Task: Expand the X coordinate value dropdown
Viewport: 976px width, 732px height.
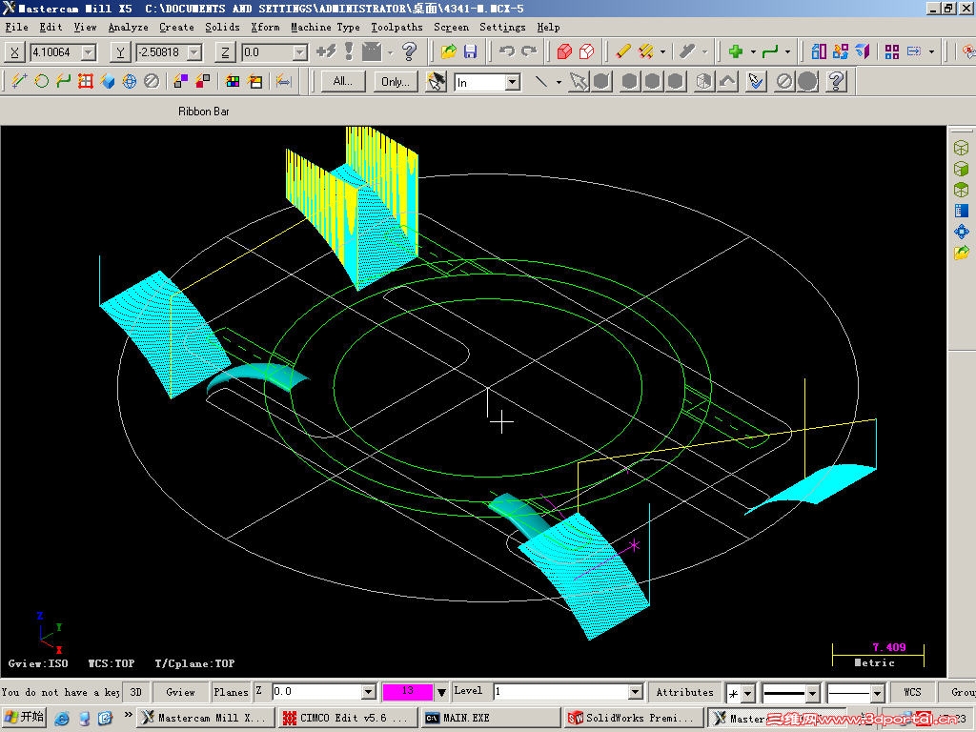Action: point(89,52)
